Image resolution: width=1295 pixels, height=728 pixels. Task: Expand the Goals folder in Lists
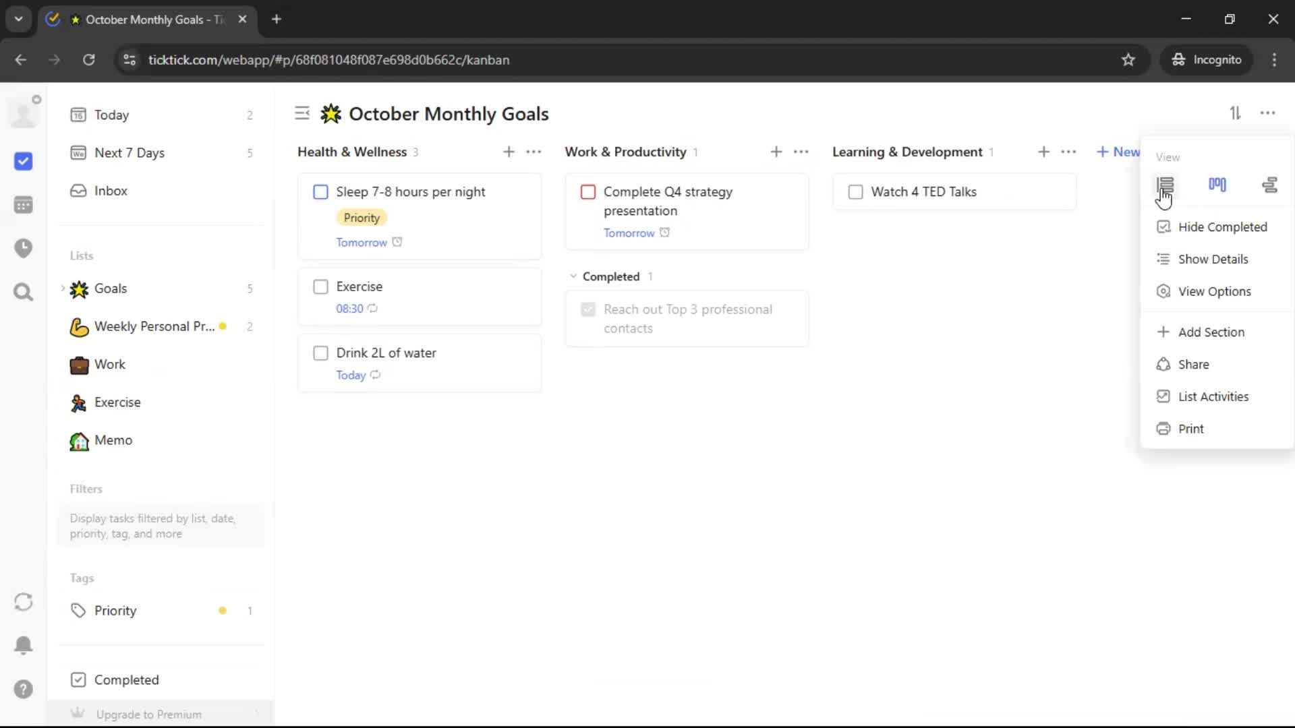pos(63,289)
